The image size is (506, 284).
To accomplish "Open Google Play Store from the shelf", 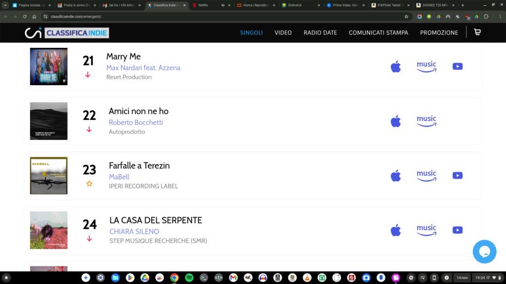I will click(130, 278).
